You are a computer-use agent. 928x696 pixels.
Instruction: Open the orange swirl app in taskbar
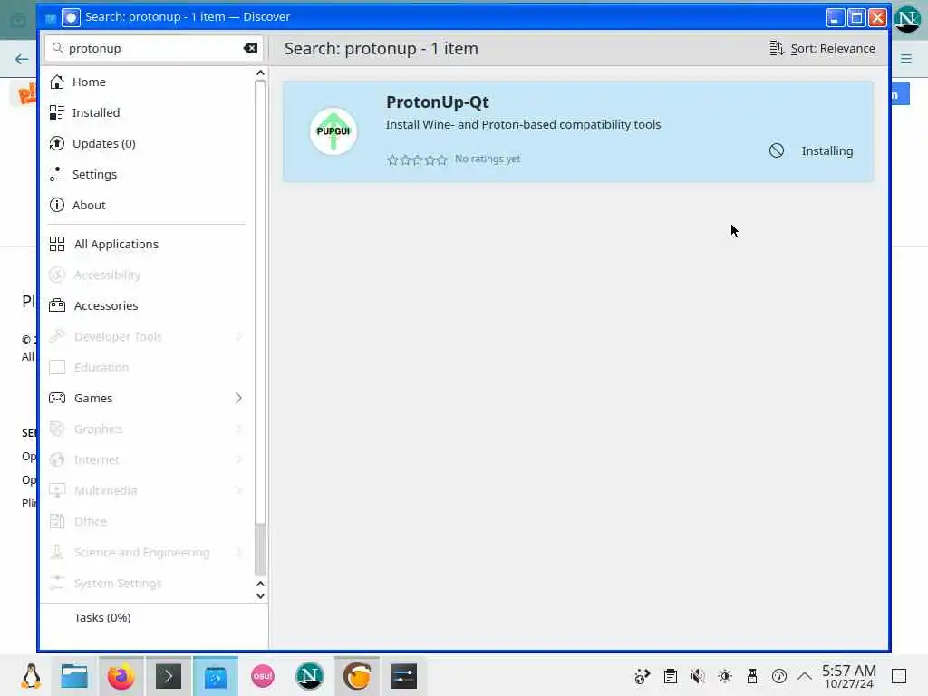[x=357, y=676]
